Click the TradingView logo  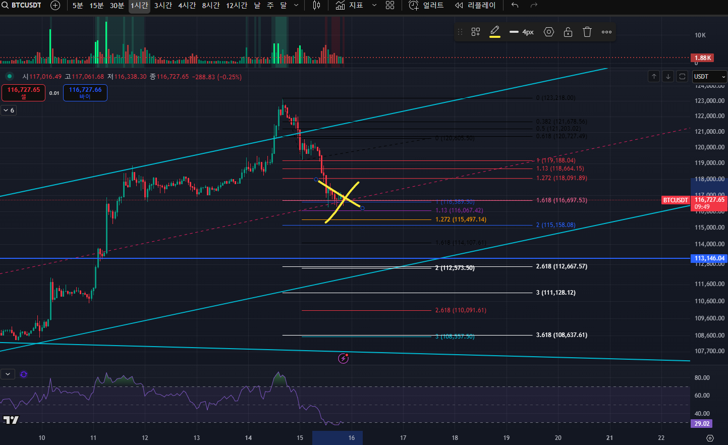[x=11, y=420]
